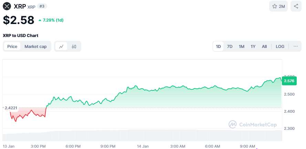Click the 2.4221 opening price label
306x149 pixels.
coord(11,108)
